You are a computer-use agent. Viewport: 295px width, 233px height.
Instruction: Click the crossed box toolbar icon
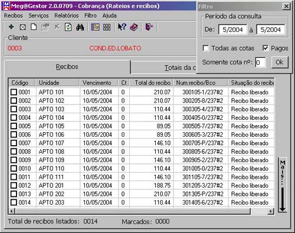pyautogui.click(x=22, y=27)
